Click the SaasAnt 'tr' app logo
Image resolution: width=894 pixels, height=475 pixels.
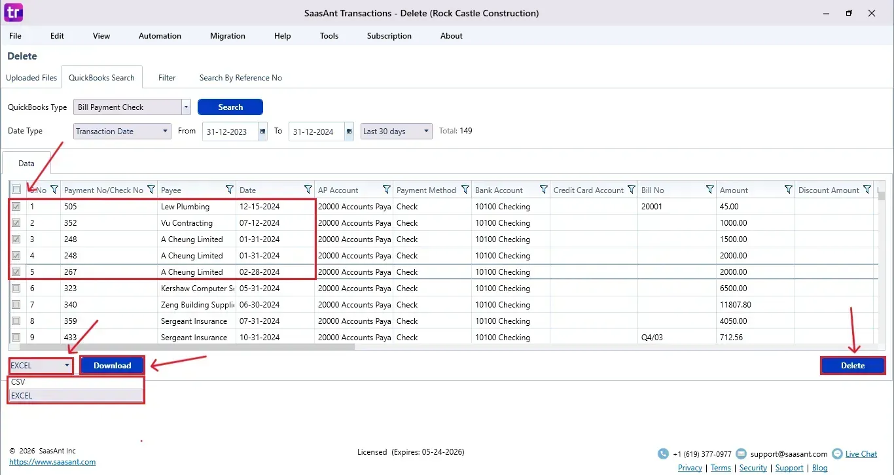pos(13,12)
